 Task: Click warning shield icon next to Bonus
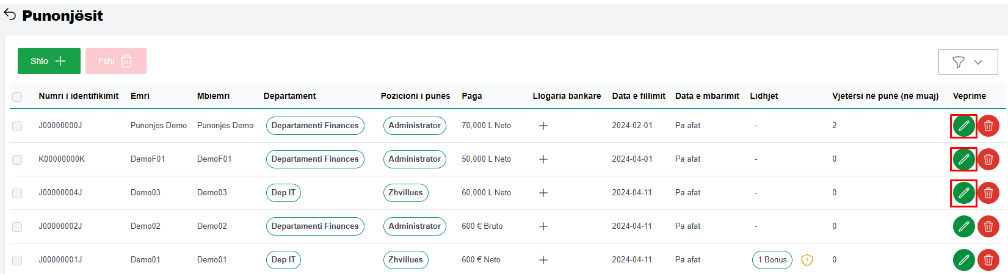click(807, 260)
